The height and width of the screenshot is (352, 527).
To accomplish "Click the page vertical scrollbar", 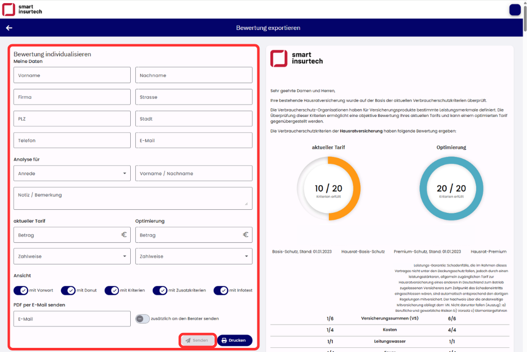I will tap(524, 155).
